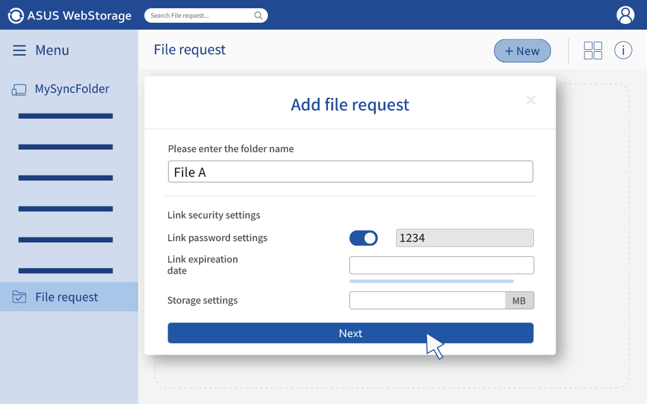Click the Add file request heading

pos(350,105)
